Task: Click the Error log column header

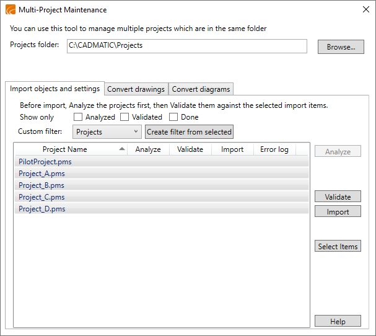Action: [274, 149]
